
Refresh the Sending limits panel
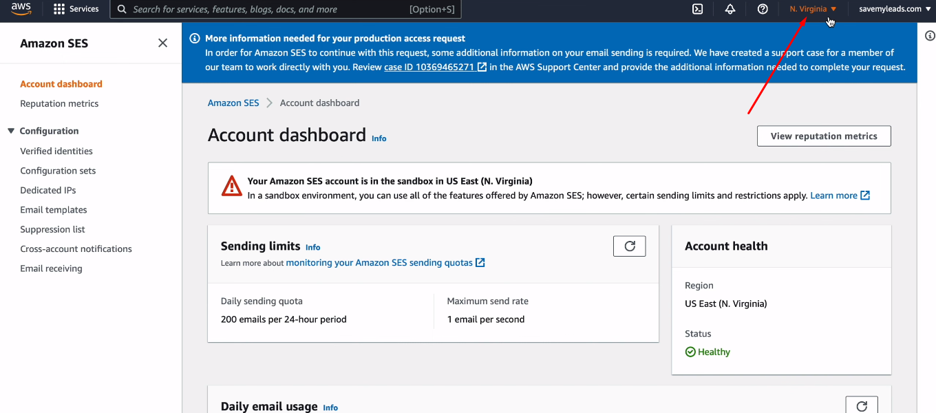629,246
